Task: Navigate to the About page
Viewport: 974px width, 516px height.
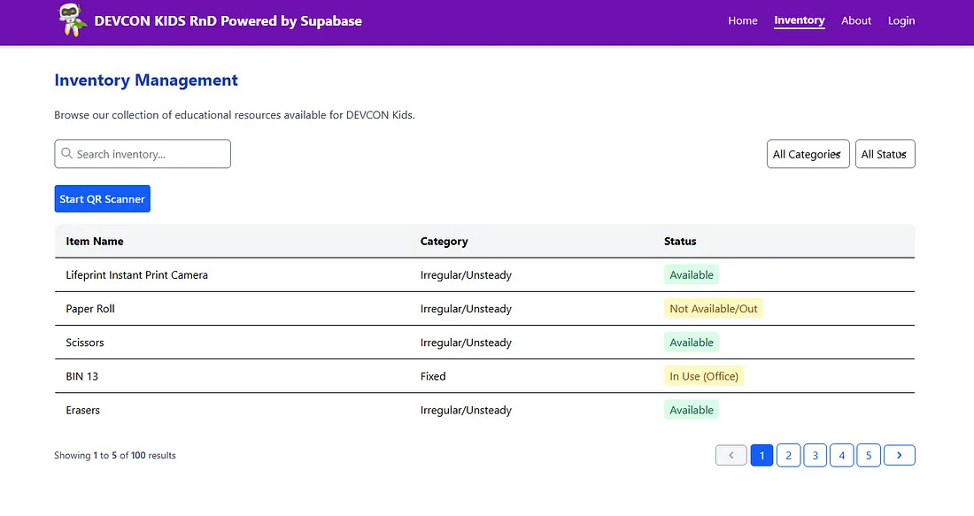Action: click(856, 20)
